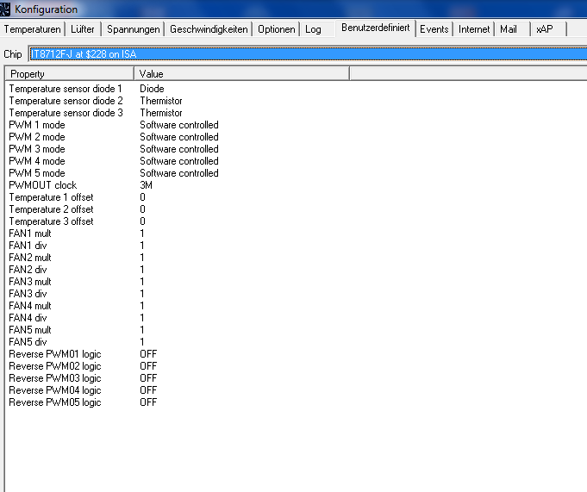Switch to the Lüfter tab
587x492 pixels.
click(x=83, y=29)
